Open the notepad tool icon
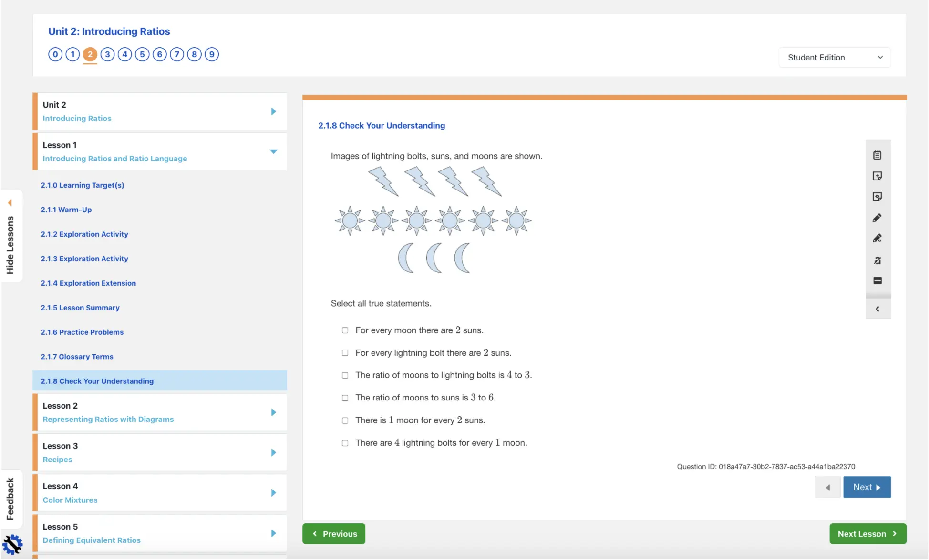The height and width of the screenshot is (560, 929). click(x=877, y=155)
